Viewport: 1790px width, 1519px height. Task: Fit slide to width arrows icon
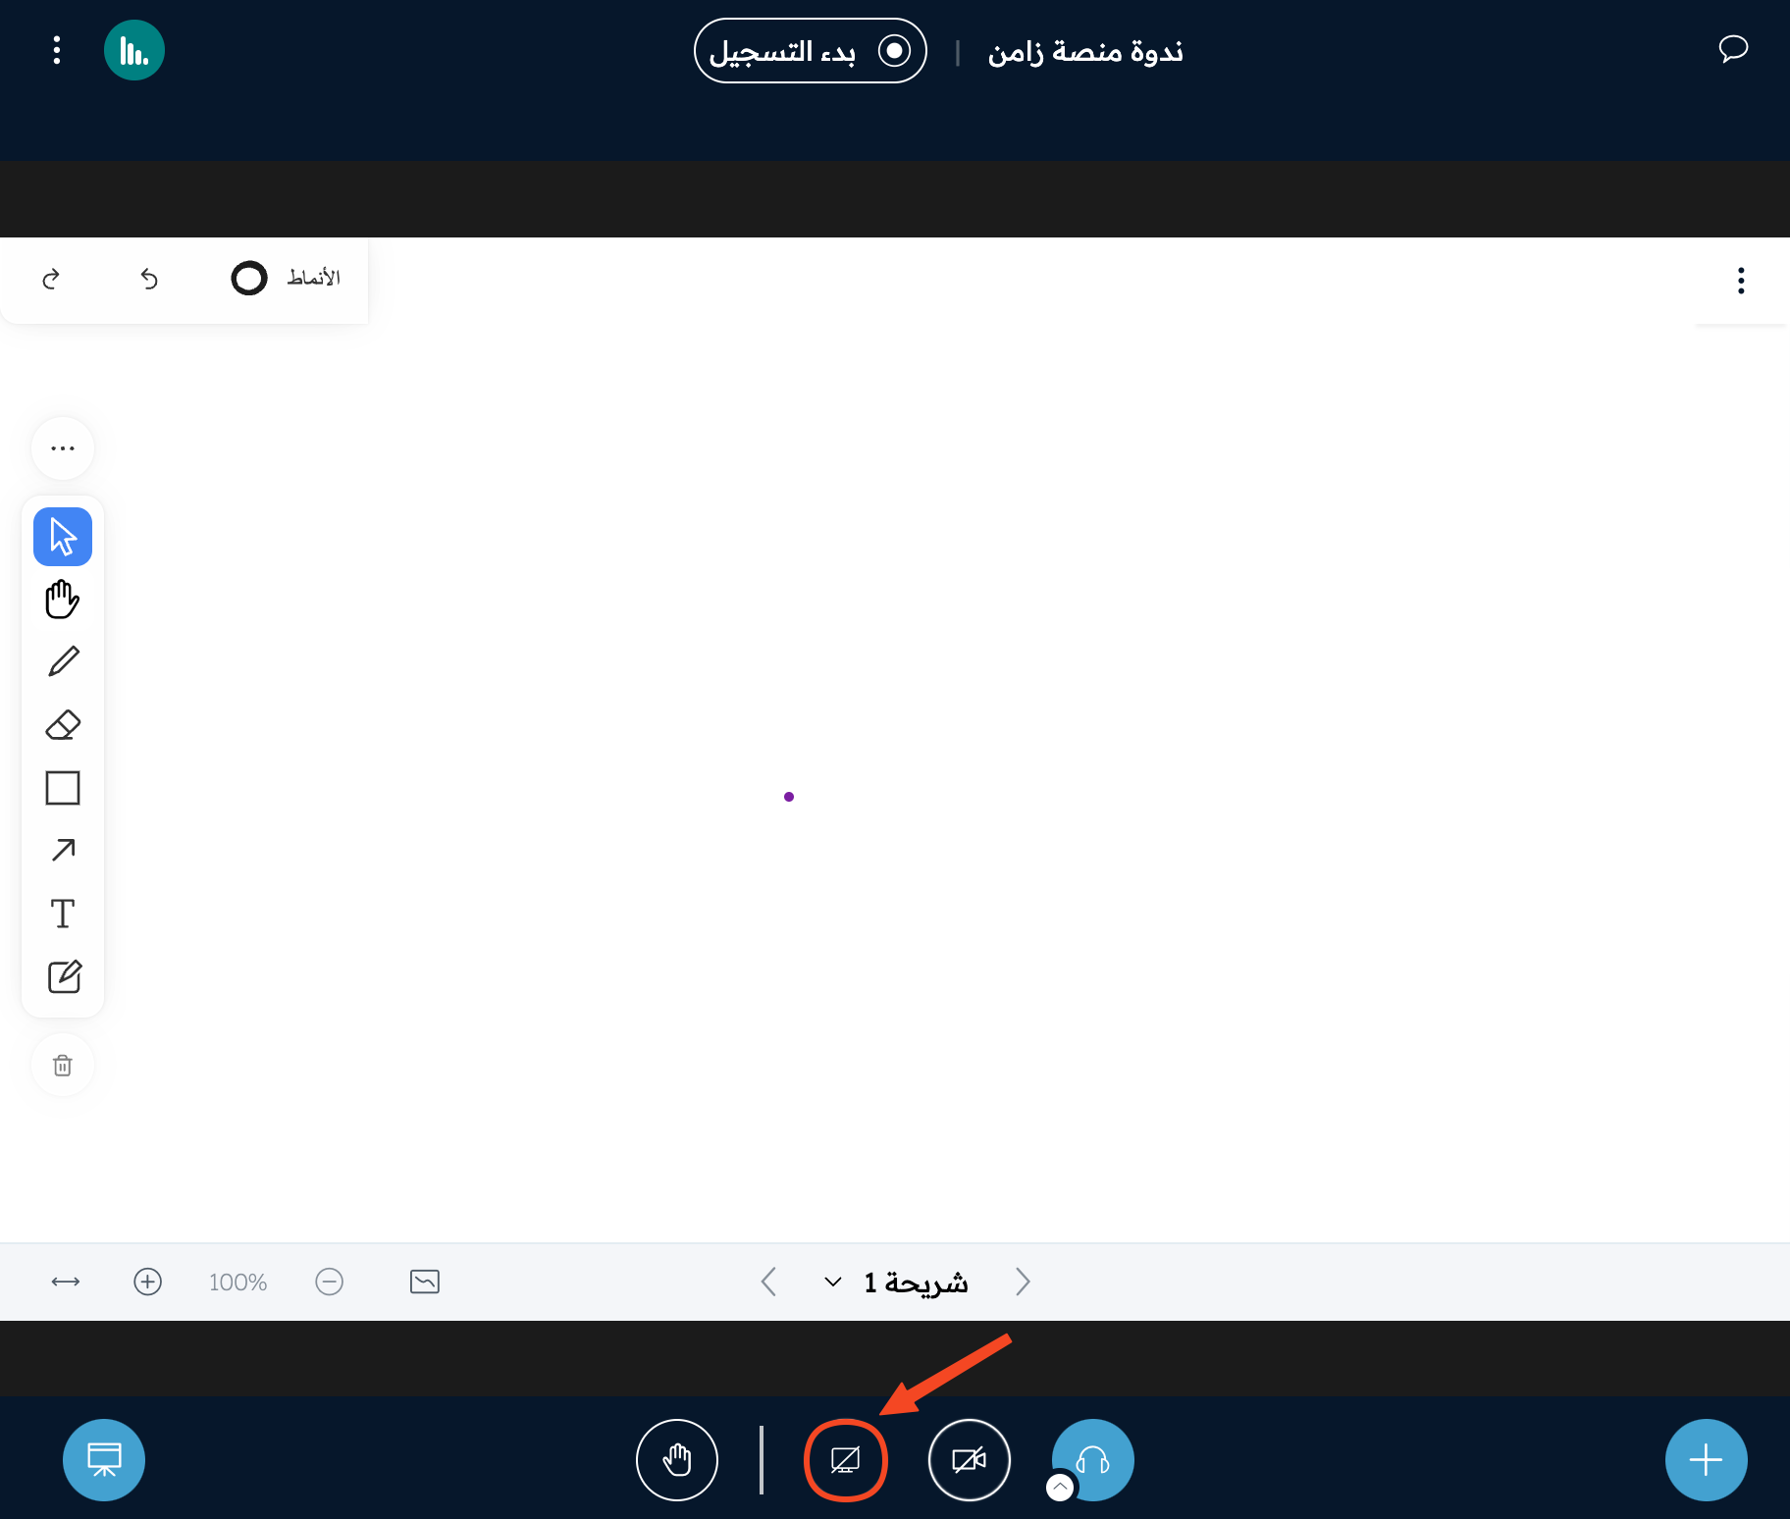[x=66, y=1282]
